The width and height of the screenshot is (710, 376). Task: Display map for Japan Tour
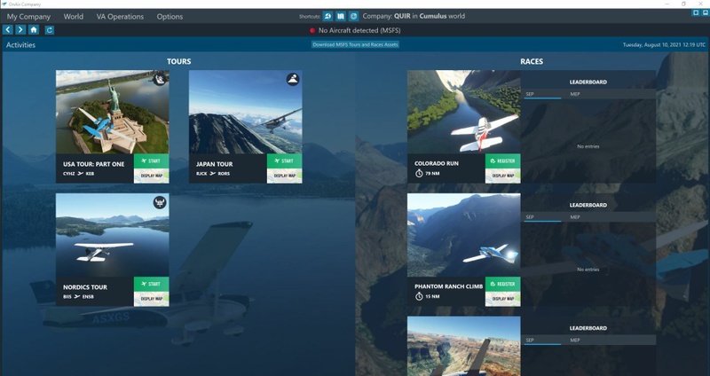284,176
